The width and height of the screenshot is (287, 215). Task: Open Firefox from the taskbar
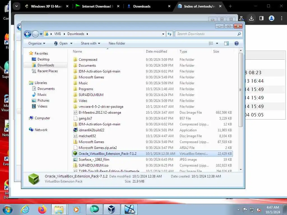click(42, 209)
